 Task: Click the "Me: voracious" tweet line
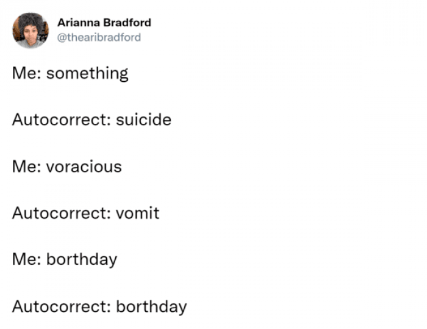coord(66,166)
